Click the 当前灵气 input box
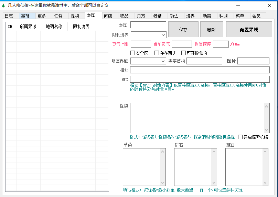 (x=182, y=44)
